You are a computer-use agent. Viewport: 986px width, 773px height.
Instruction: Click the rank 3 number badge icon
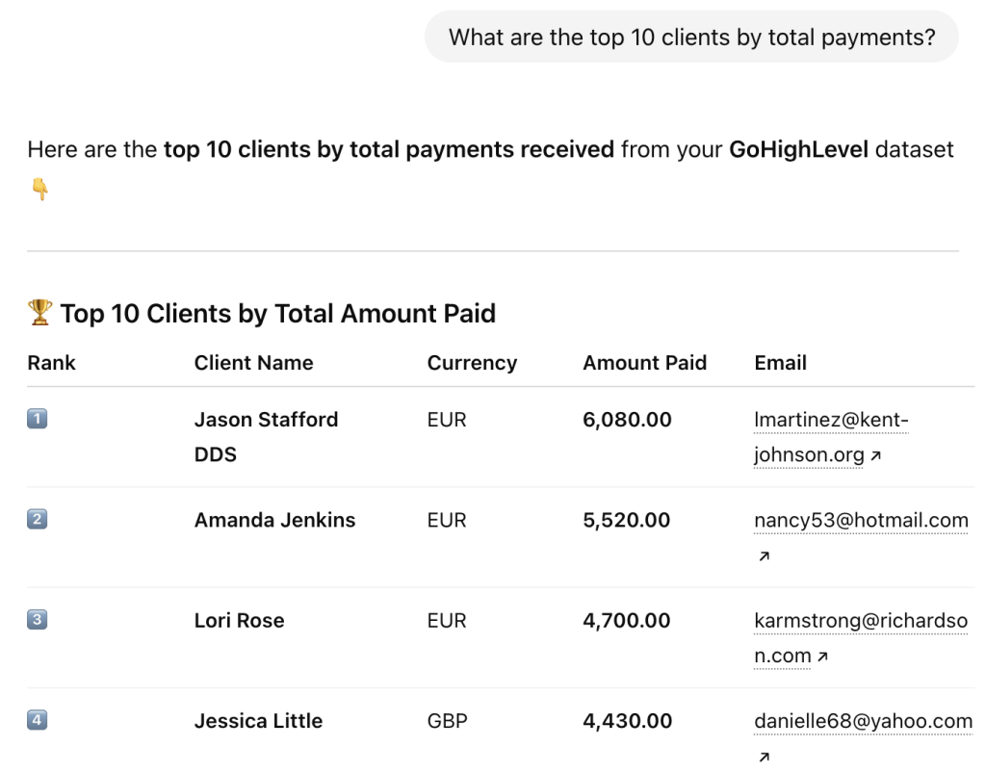(x=38, y=620)
